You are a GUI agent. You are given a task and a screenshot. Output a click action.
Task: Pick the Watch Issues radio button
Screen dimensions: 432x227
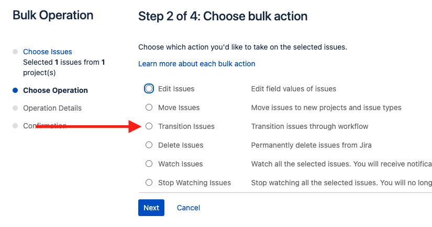[x=149, y=164]
